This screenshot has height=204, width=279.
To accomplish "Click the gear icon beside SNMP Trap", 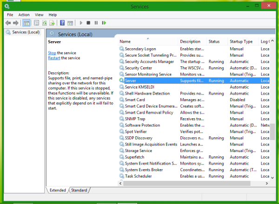I will (x=121, y=119).
